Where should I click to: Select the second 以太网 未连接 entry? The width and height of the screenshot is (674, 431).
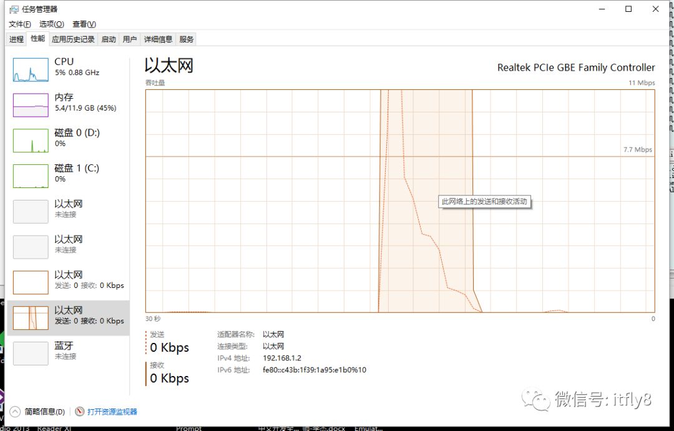pyautogui.click(x=69, y=247)
